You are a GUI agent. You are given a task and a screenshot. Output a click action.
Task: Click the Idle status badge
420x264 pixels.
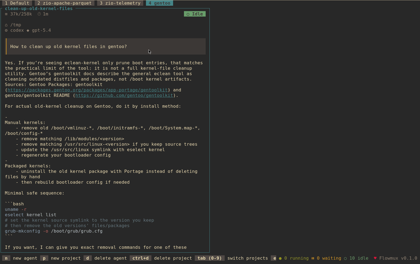click(x=195, y=14)
